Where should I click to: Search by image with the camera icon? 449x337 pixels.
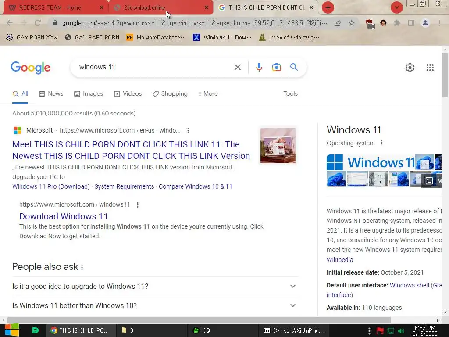tap(276, 67)
